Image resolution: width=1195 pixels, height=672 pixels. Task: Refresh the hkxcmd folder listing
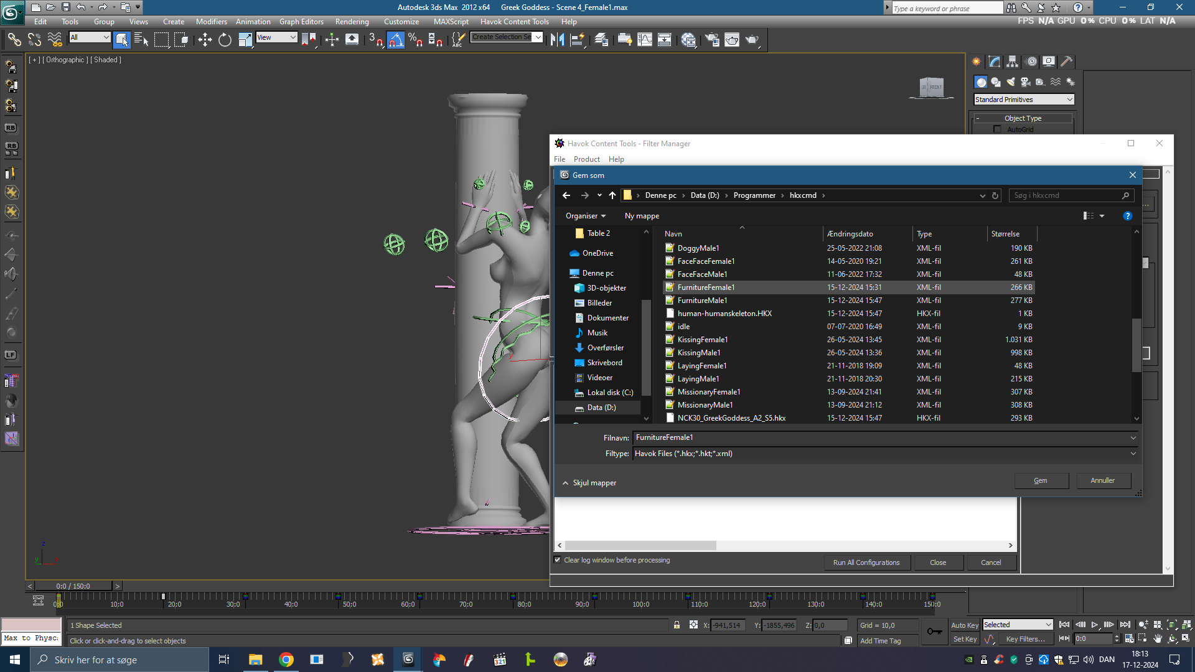tap(995, 195)
